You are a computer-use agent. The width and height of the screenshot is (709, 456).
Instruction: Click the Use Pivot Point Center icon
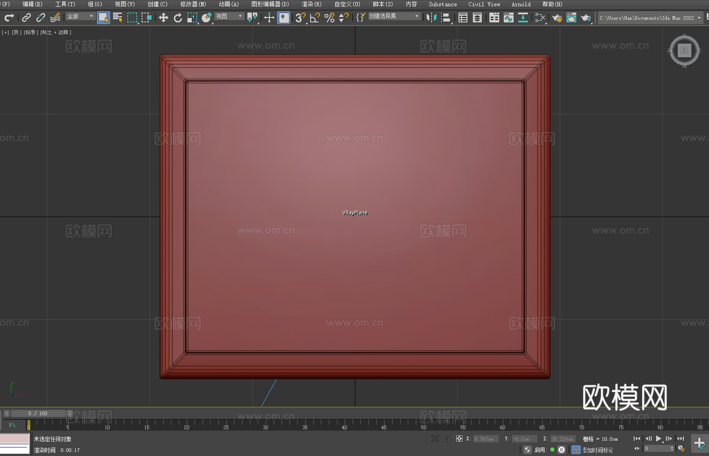[x=252, y=17]
